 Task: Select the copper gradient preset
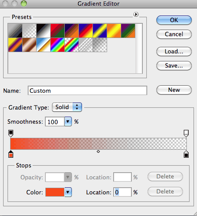tap(29, 45)
